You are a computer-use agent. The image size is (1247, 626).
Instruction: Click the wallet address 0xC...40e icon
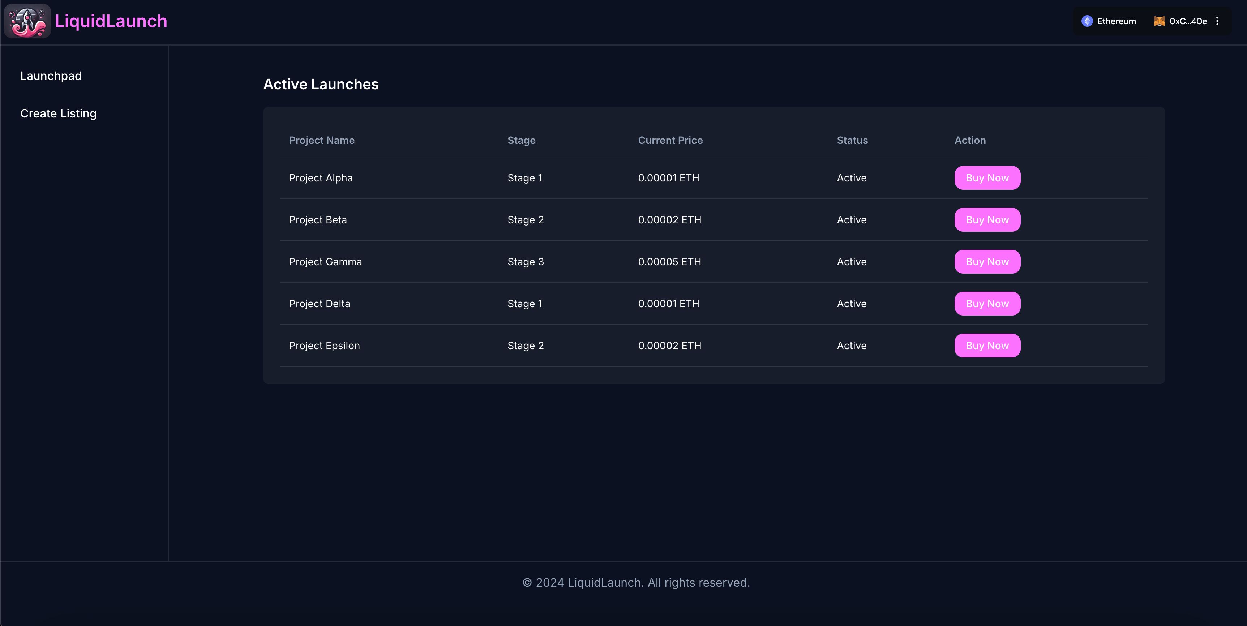(x=1159, y=22)
